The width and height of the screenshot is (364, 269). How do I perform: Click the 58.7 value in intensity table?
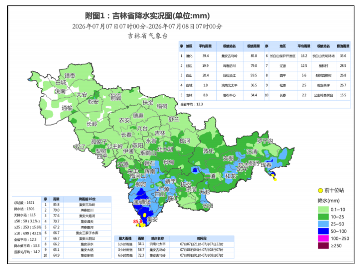[x=141, y=250]
